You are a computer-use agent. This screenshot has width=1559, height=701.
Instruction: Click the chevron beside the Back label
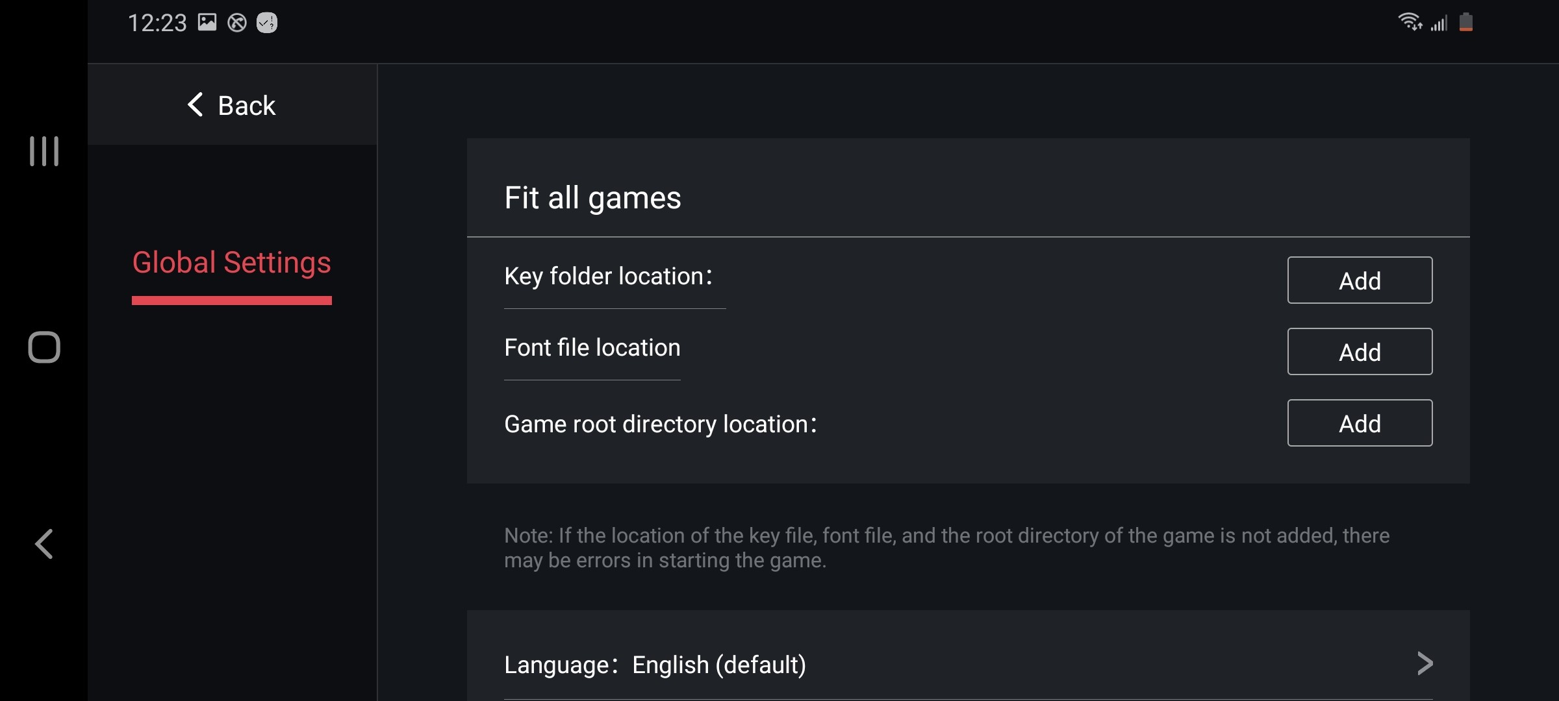194,105
